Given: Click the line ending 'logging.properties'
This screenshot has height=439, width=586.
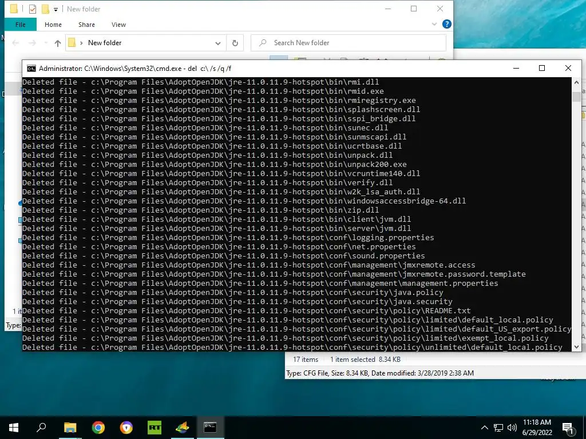Looking at the screenshot, I should tap(228, 237).
